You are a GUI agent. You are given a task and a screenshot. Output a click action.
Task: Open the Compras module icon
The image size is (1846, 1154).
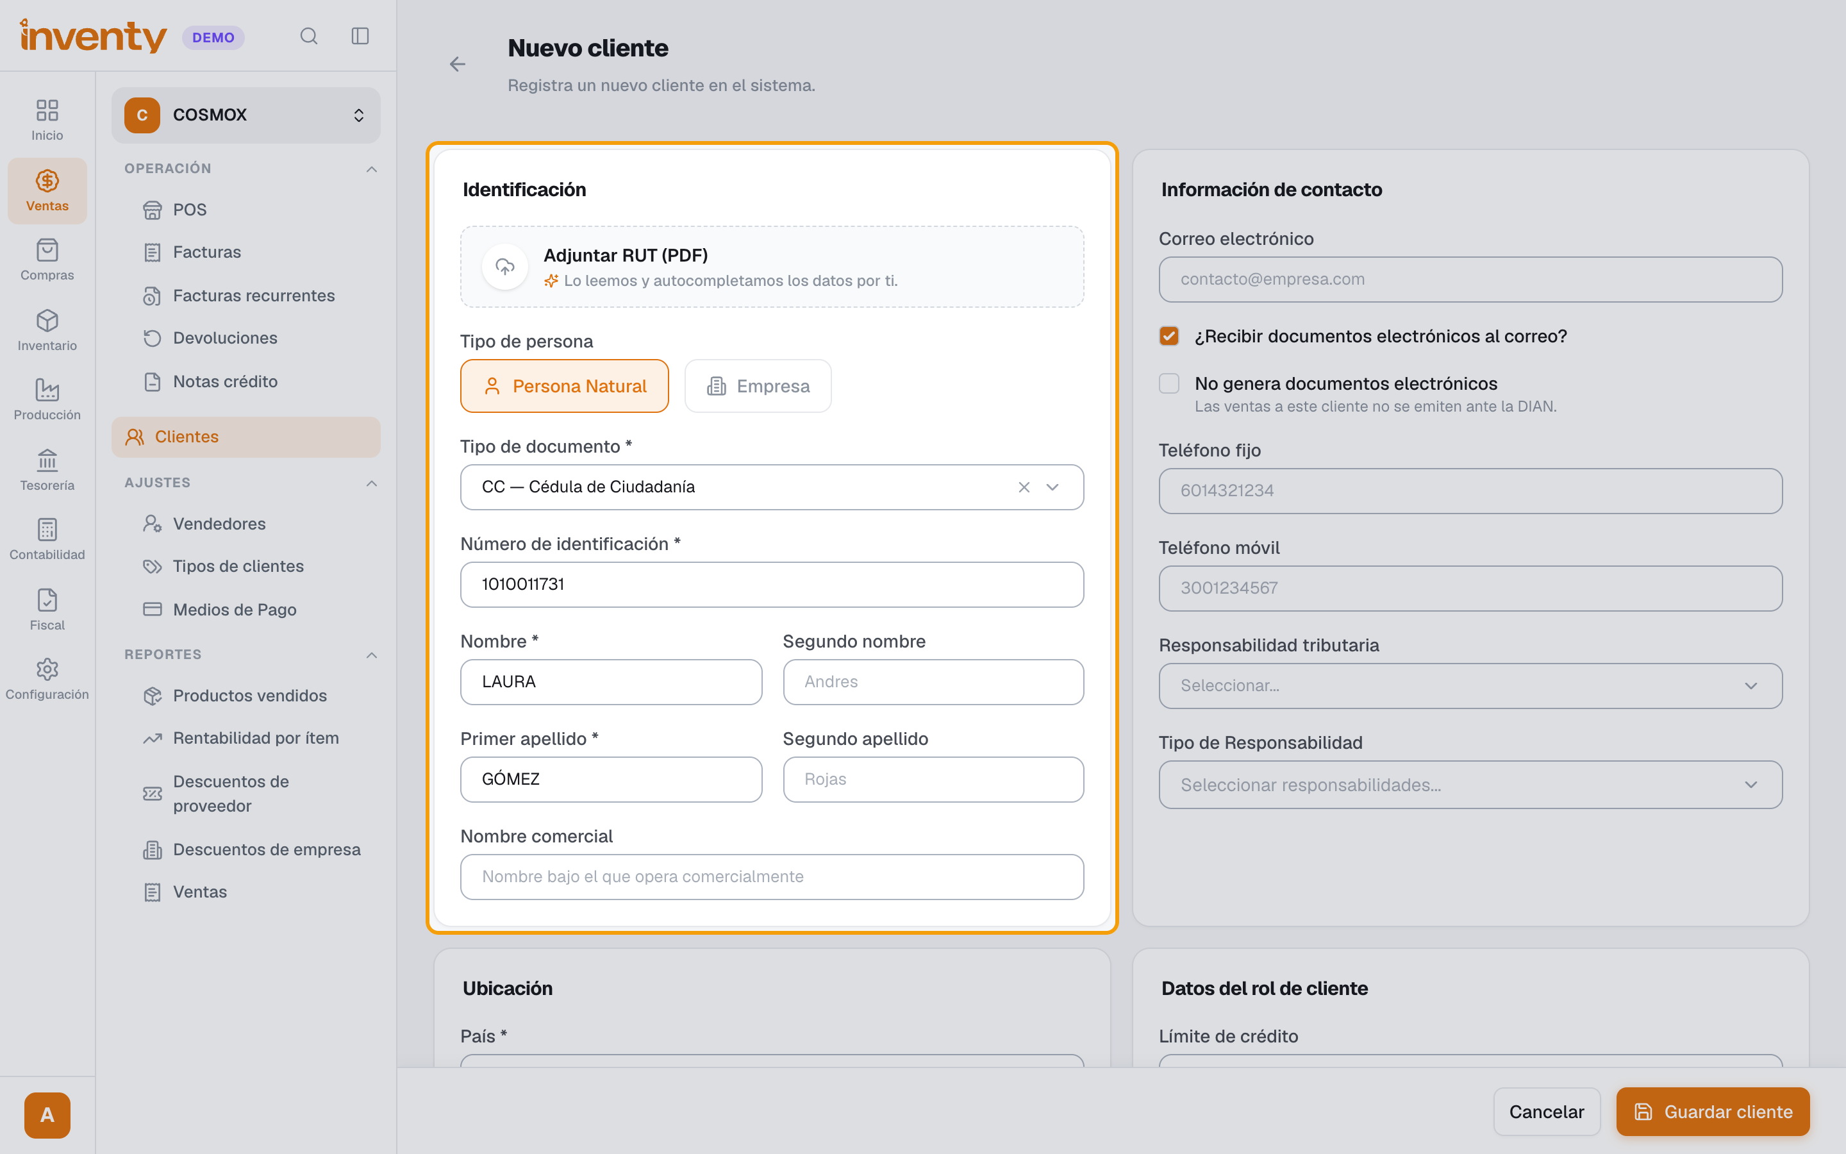[47, 260]
